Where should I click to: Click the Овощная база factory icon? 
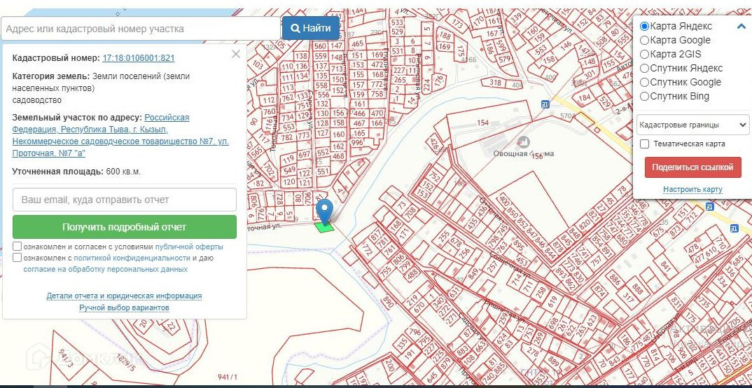(x=523, y=142)
